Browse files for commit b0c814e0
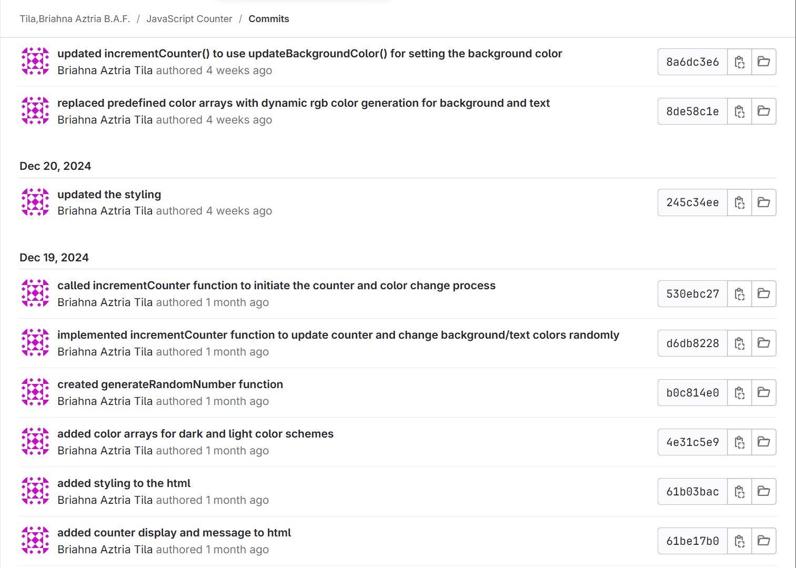Image resolution: width=796 pixels, height=568 pixels. 763,392
